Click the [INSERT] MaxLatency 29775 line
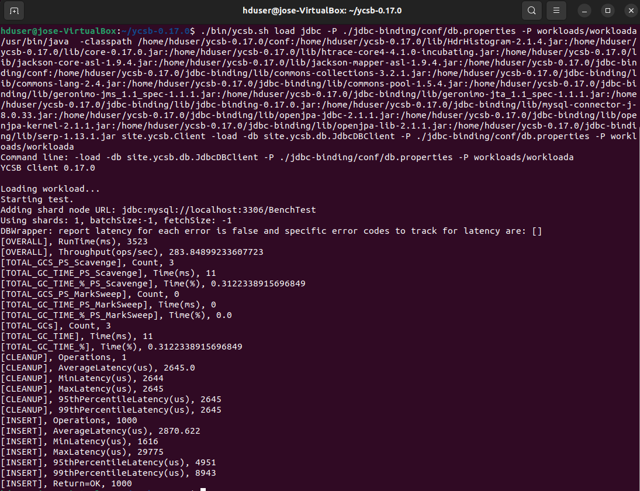 (82, 452)
